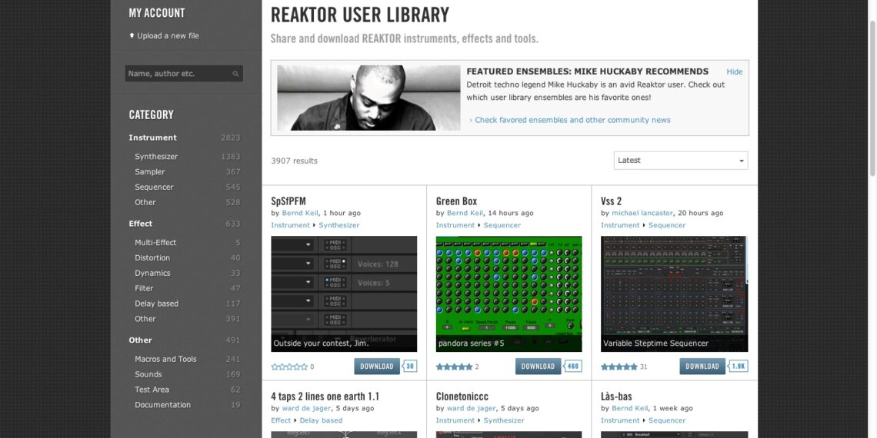Click the Green Box star rating
This screenshot has width=877, height=438.
[x=454, y=367]
